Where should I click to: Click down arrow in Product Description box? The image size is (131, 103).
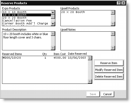click(53, 48)
